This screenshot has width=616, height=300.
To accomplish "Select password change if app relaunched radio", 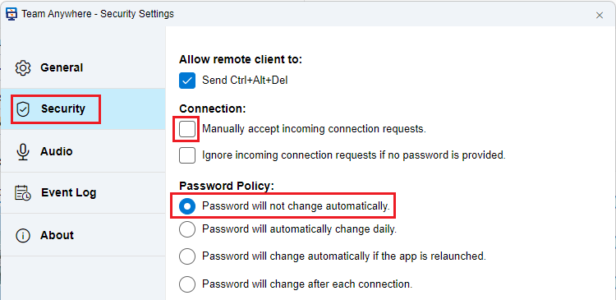I will (x=187, y=256).
